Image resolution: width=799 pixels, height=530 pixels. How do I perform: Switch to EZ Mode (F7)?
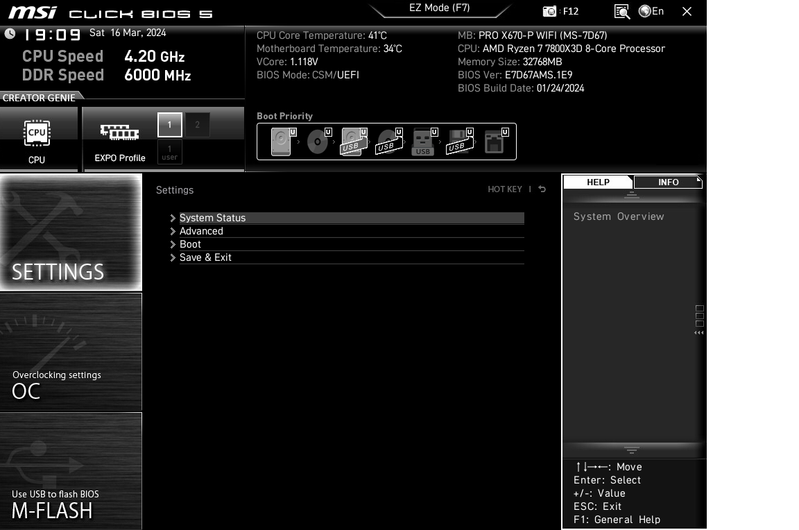pos(439,8)
